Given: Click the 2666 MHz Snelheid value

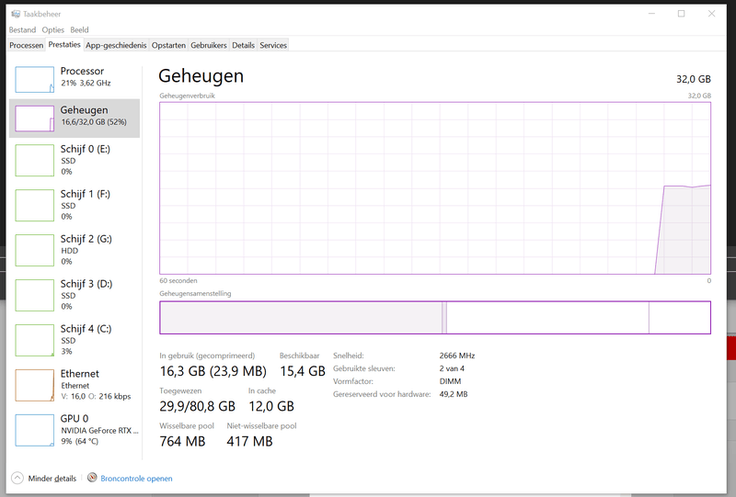Looking at the screenshot, I should point(457,356).
